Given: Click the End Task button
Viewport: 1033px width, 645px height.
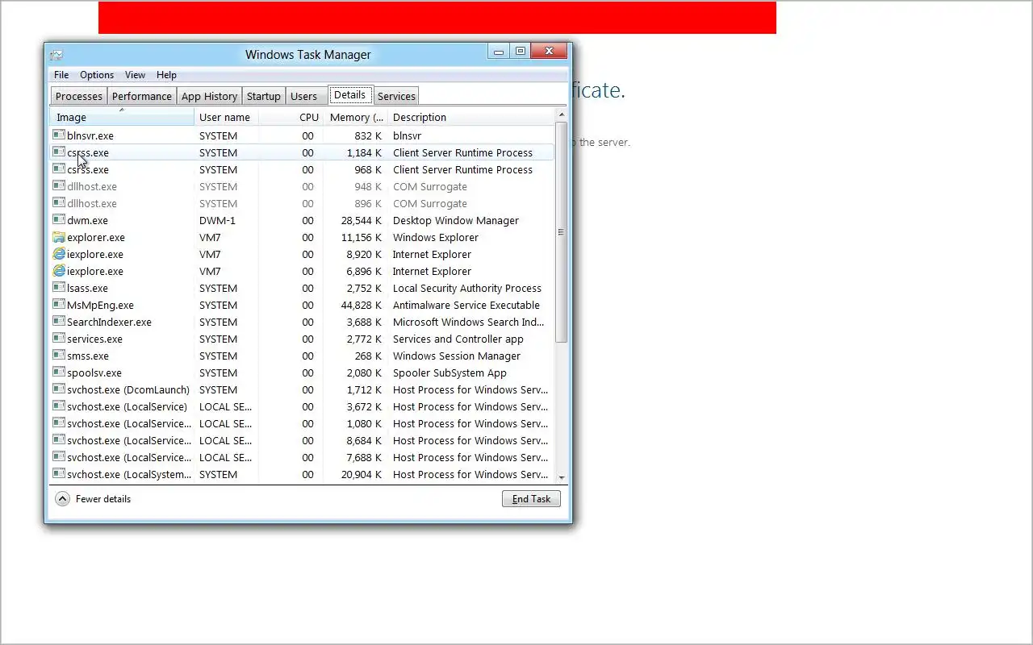Looking at the screenshot, I should [x=531, y=499].
